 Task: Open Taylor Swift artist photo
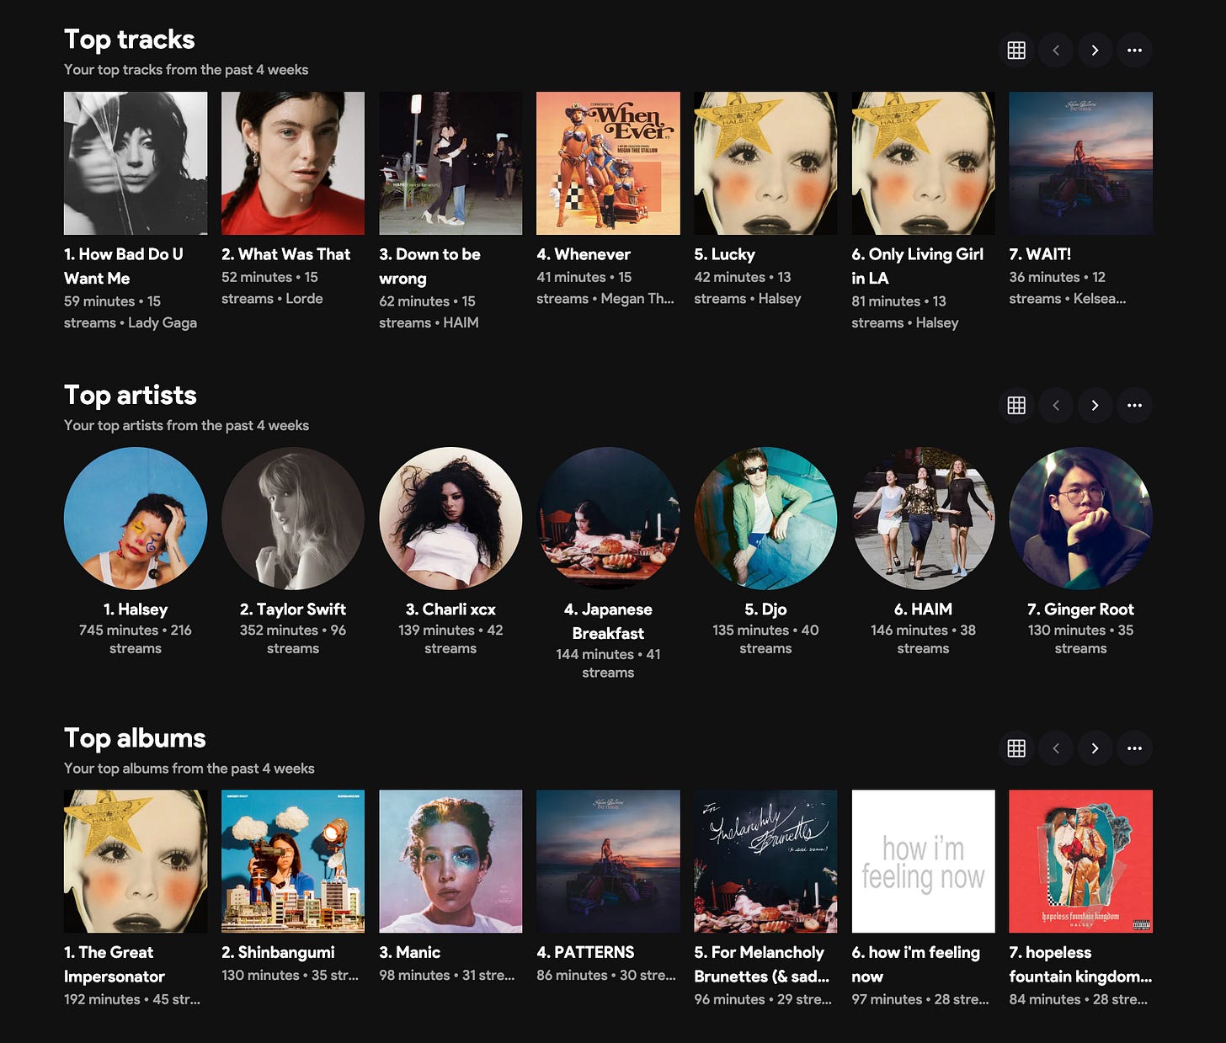[293, 519]
